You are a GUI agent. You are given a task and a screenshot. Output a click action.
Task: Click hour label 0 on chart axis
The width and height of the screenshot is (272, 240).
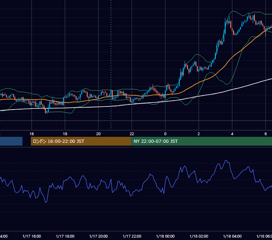click(x=165, y=134)
